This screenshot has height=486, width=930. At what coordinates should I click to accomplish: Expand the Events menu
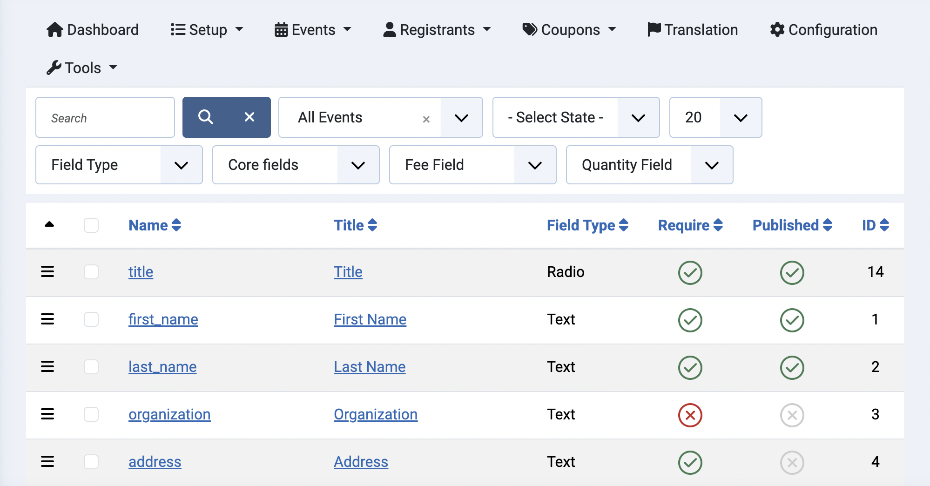(313, 30)
